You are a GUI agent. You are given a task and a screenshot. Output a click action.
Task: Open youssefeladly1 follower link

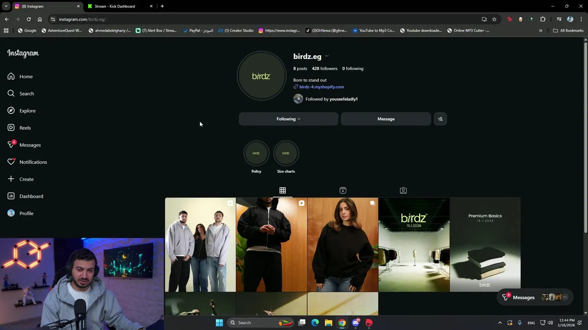tap(343, 99)
